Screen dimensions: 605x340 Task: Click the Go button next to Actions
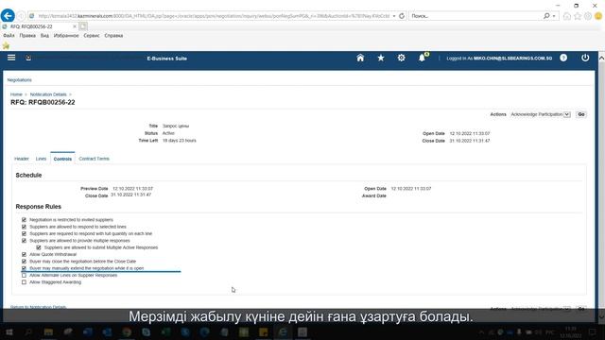click(581, 114)
